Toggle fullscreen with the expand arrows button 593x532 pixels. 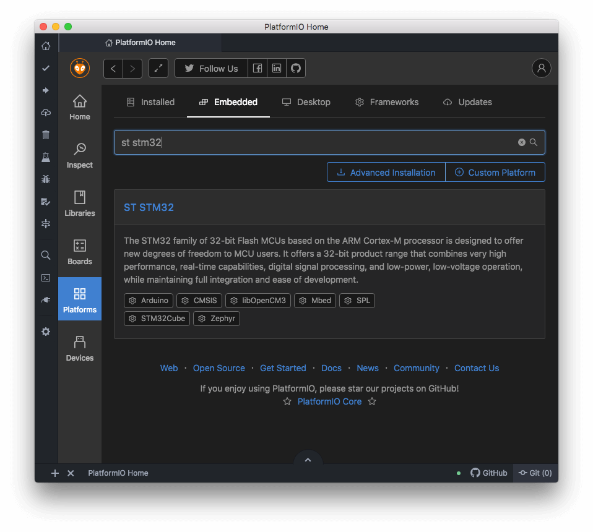(158, 69)
